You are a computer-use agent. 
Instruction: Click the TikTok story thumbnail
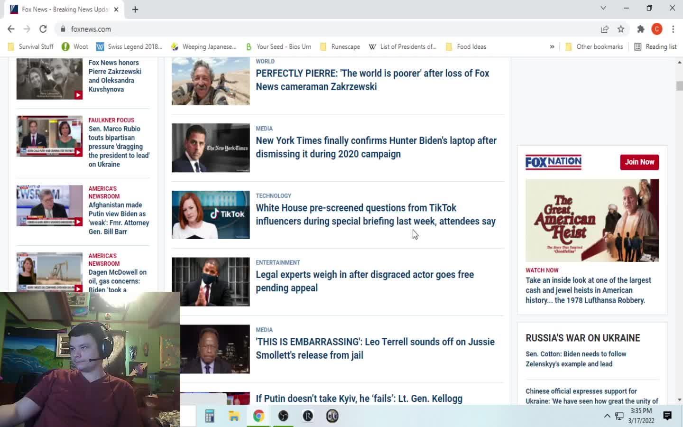click(211, 215)
